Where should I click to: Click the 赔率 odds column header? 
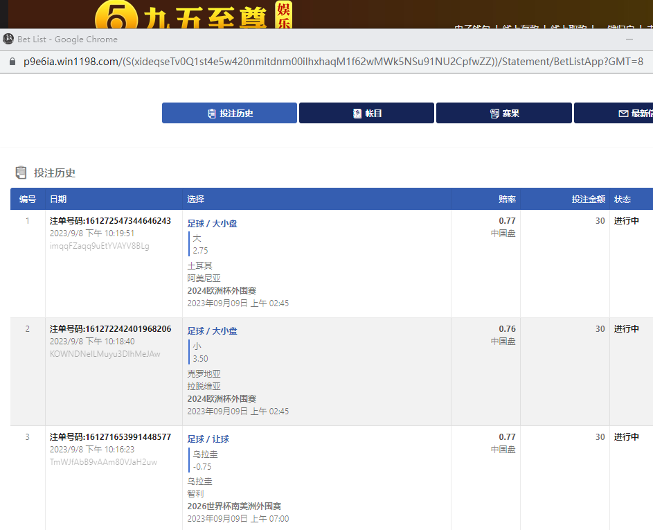pos(507,199)
